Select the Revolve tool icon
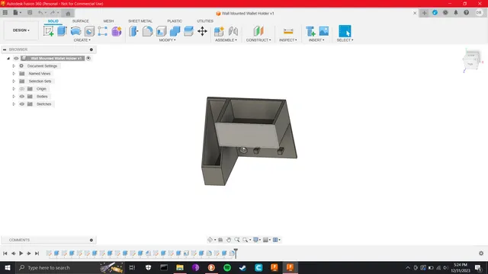The width and height of the screenshot is (488, 274). pyautogui.click(x=75, y=31)
